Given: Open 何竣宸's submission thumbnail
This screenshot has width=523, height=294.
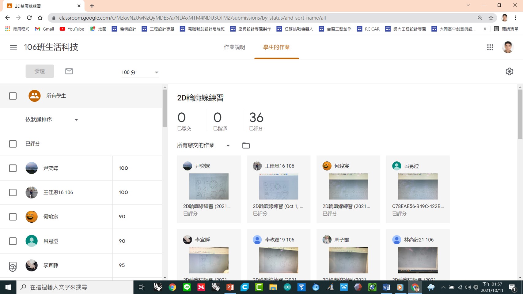Looking at the screenshot, I should (348, 187).
